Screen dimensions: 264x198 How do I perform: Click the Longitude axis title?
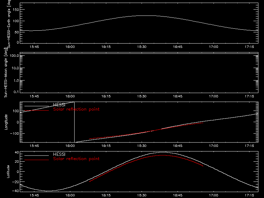point(6,122)
